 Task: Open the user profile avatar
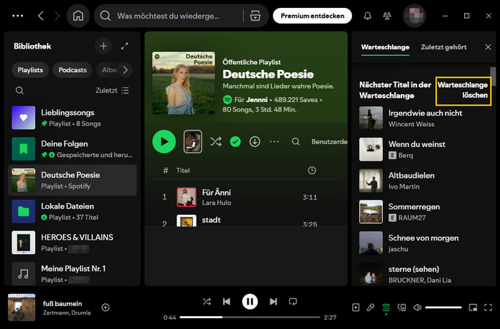(x=414, y=16)
